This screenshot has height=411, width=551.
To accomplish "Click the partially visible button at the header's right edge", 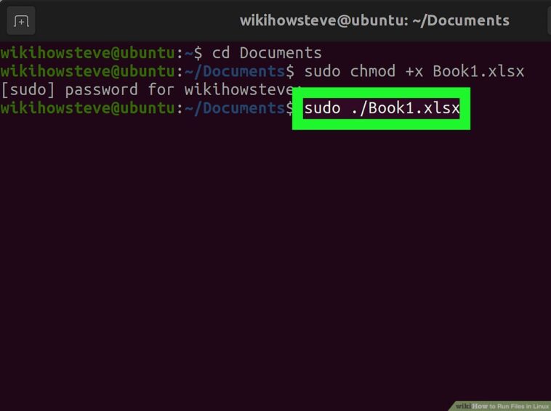I will (550, 21).
